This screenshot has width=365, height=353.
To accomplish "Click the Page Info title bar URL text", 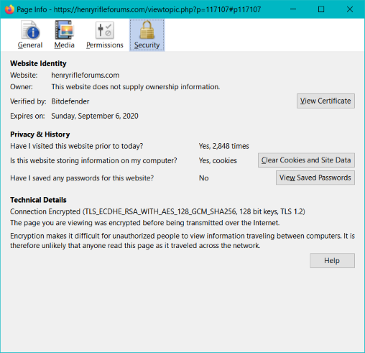I will 157,9.
